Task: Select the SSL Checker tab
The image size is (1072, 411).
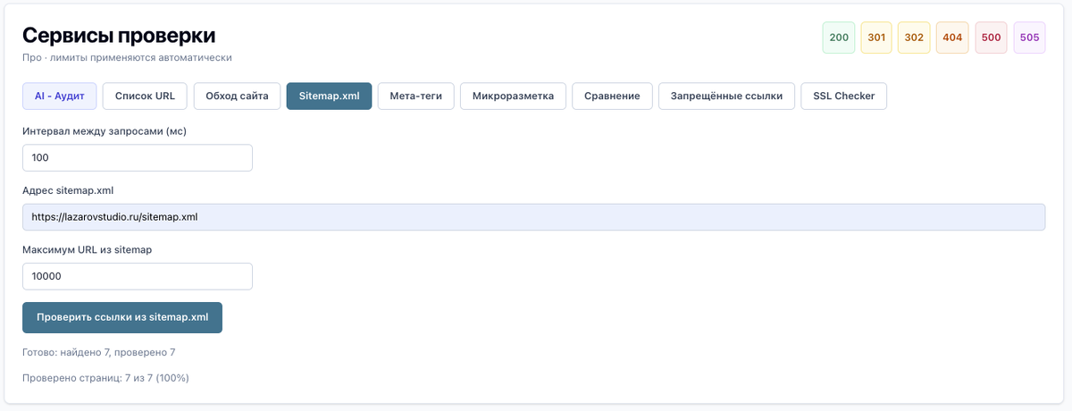Action: [843, 96]
